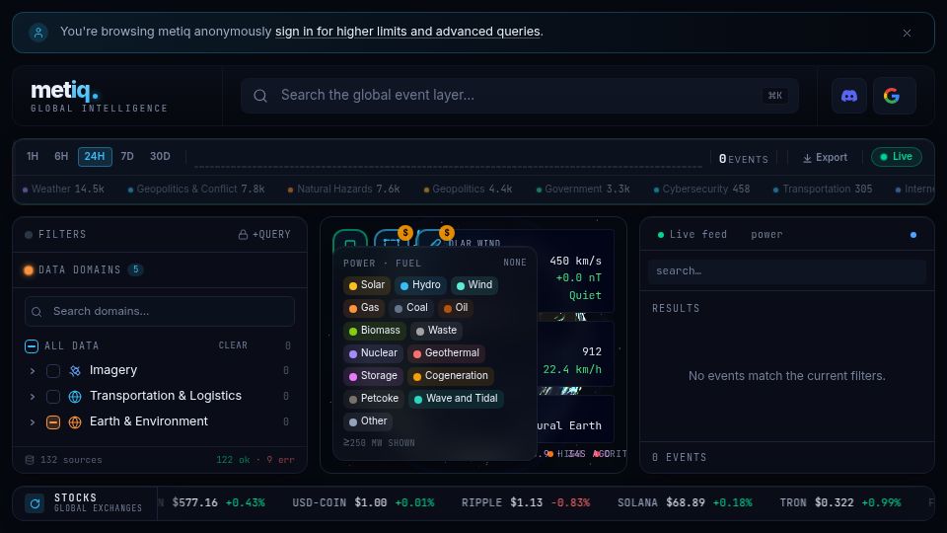Toggle the Coal fuel chip

pyautogui.click(x=410, y=308)
